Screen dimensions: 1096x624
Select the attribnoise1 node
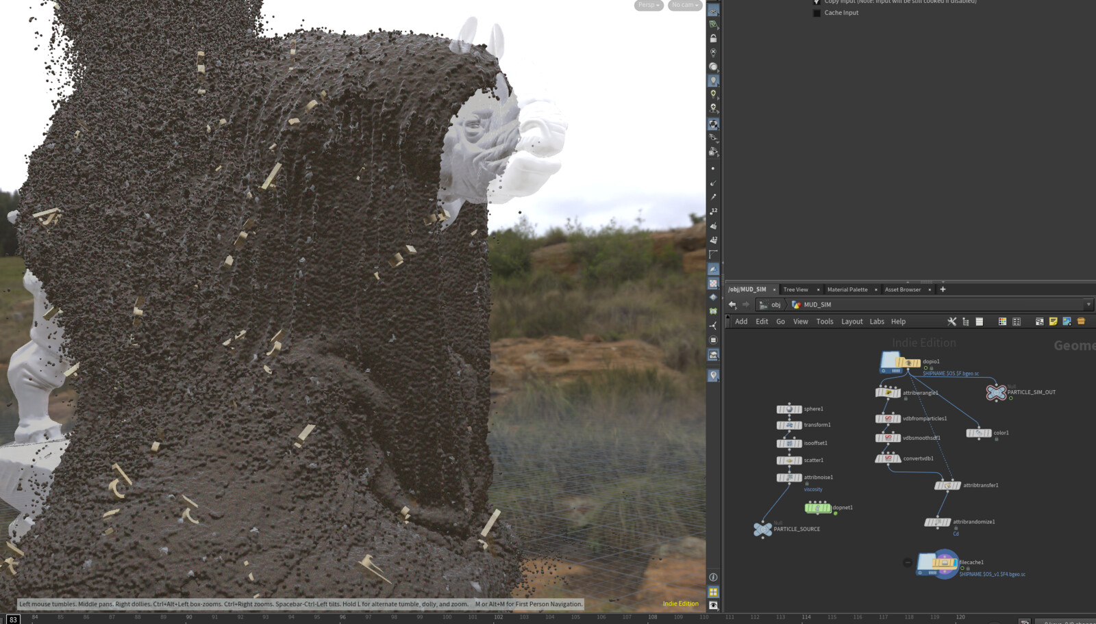[789, 478]
